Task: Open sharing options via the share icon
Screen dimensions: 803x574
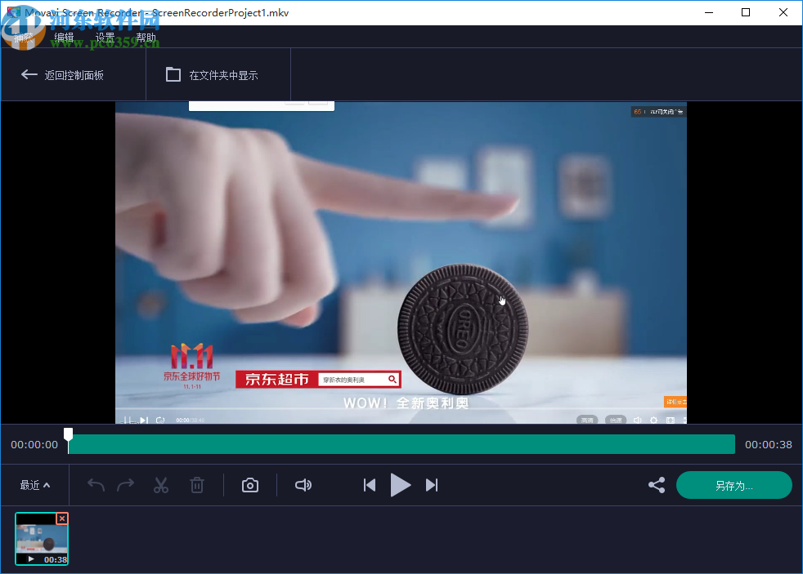Action: (x=656, y=484)
